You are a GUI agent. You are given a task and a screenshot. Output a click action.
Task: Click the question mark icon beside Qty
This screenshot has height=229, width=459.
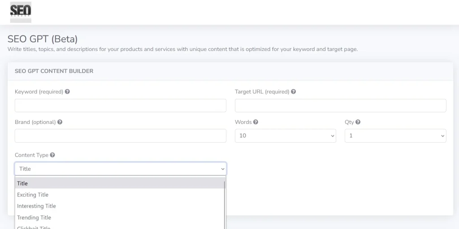(x=358, y=122)
